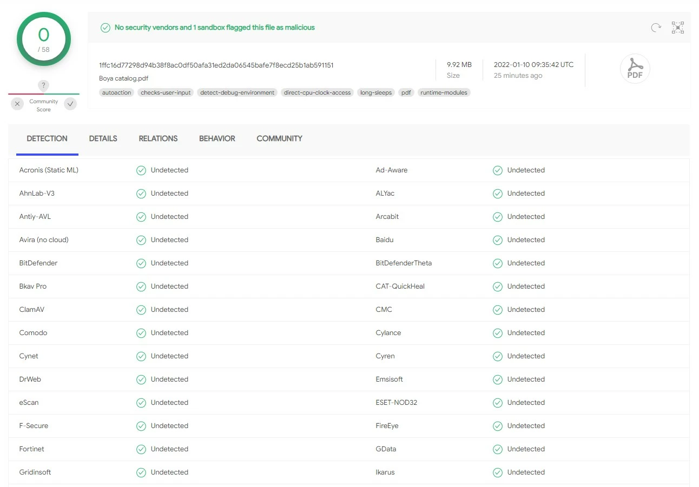
Task: Open the COMMUNITY tab
Action: click(279, 138)
